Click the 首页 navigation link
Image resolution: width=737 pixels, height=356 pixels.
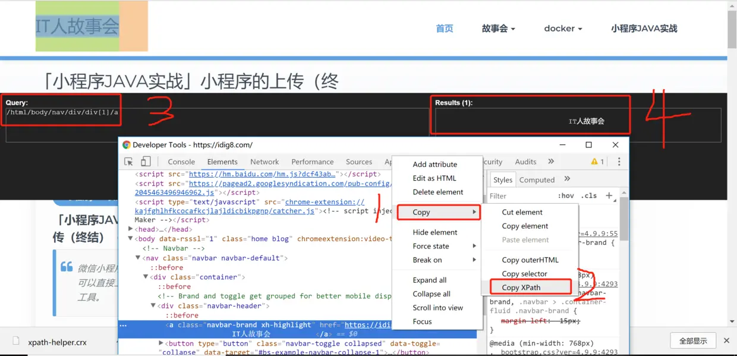444,29
